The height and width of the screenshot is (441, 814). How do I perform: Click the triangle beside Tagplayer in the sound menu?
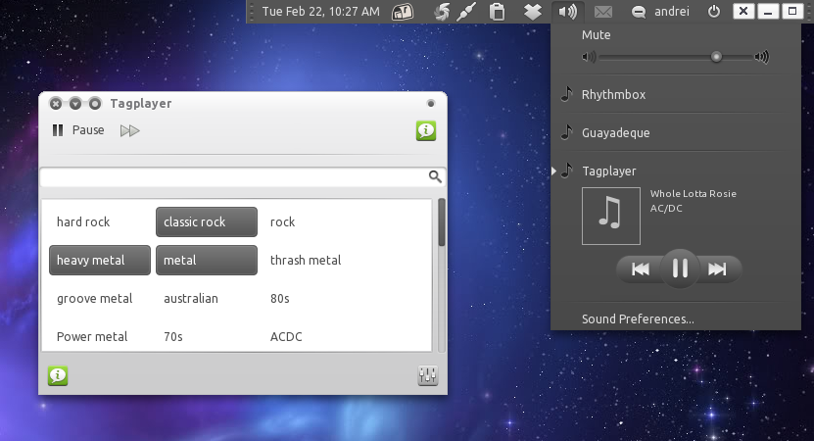tap(553, 171)
